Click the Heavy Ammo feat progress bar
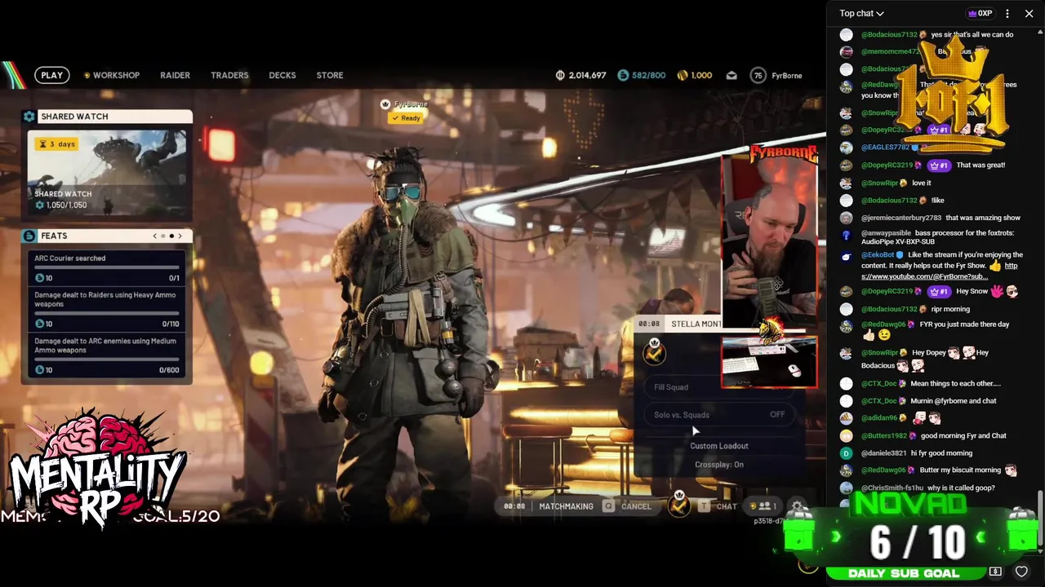 106,313
